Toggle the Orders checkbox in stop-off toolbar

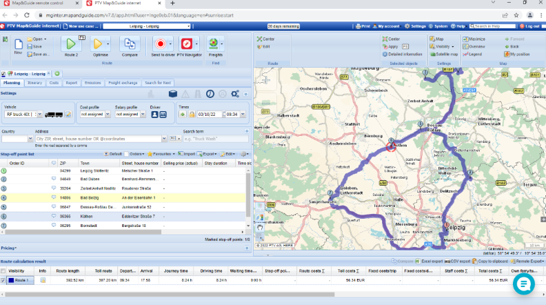point(127,154)
